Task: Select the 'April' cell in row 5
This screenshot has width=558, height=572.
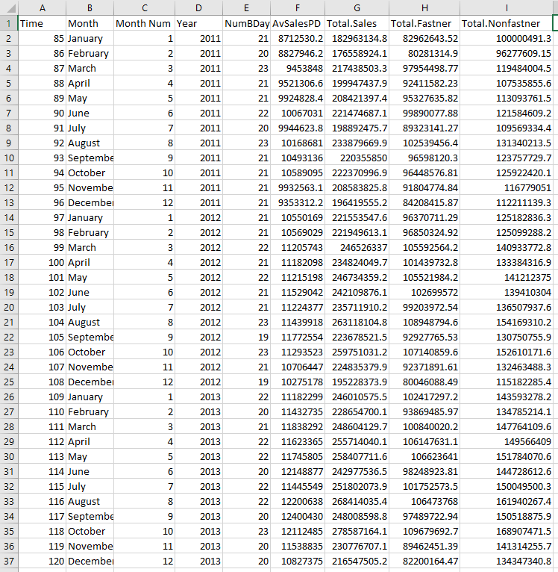Action: pyautogui.click(x=90, y=83)
